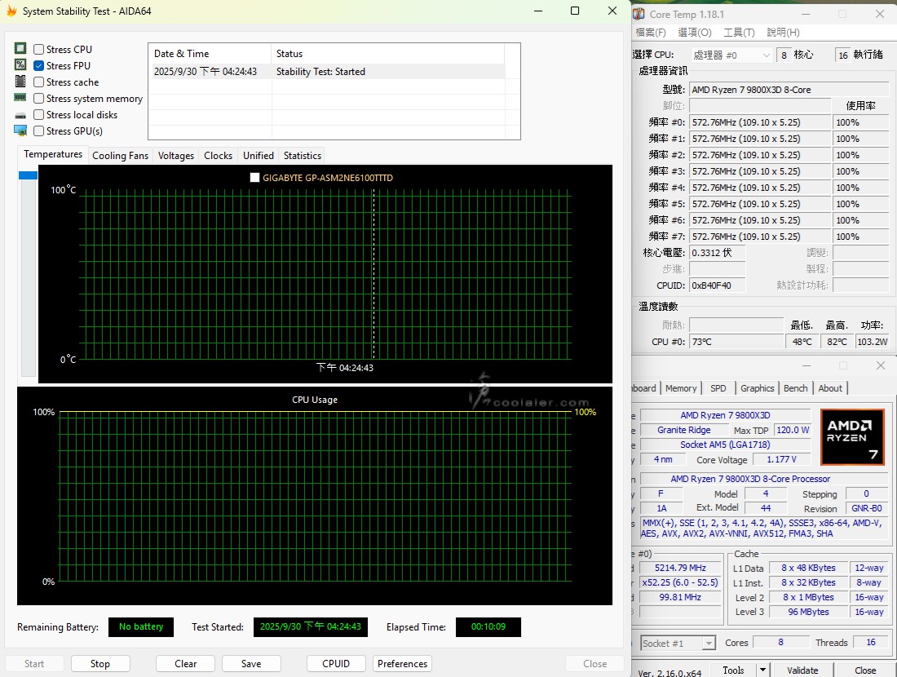897x677 pixels.
Task: Toggle GIGABYTE GP-ASM2NE6100TTTD graph checkbox
Action: pos(255,177)
